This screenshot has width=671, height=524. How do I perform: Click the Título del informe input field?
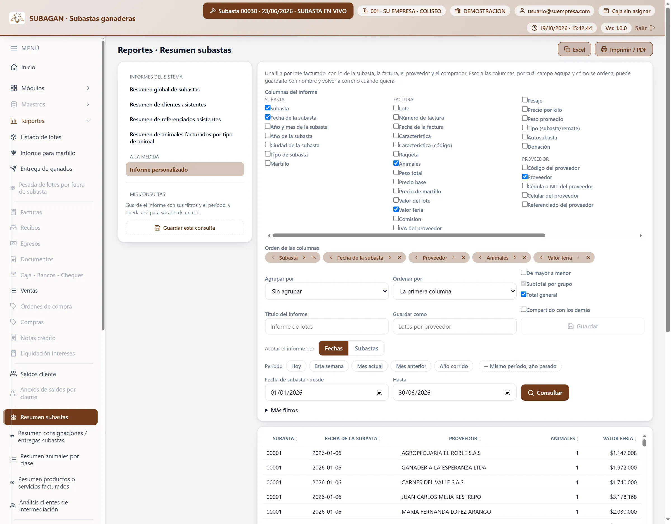(327, 326)
